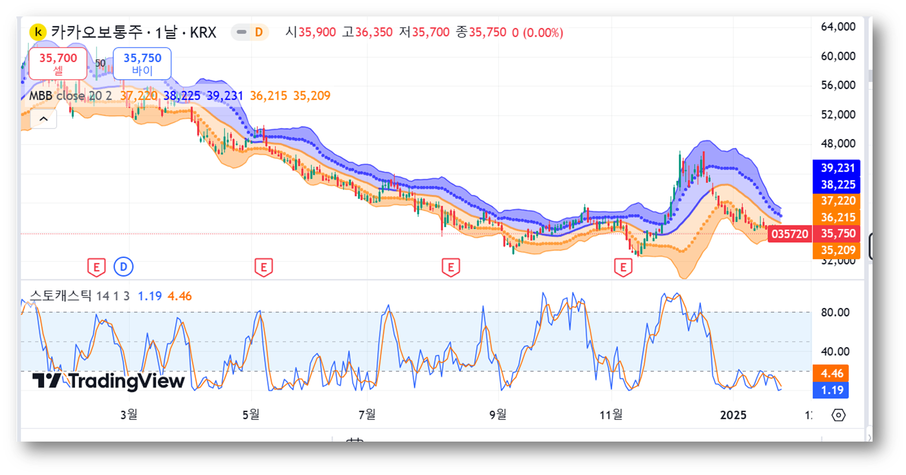Select the 스토캐스틱 14 1 3 indicator legend
This screenshot has height=475, width=906.
pyautogui.click(x=80, y=296)
